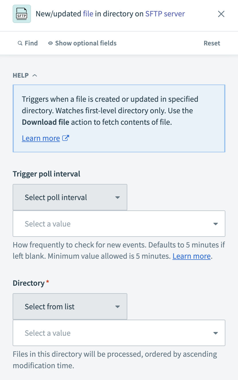
Task: Open the Learn more link about poll intervals
Action: pos(191,256)
